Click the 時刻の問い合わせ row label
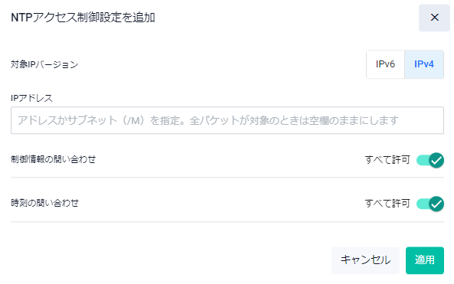Screen dimensions: 454x284 pyautogui.click(x=45, y=203)
